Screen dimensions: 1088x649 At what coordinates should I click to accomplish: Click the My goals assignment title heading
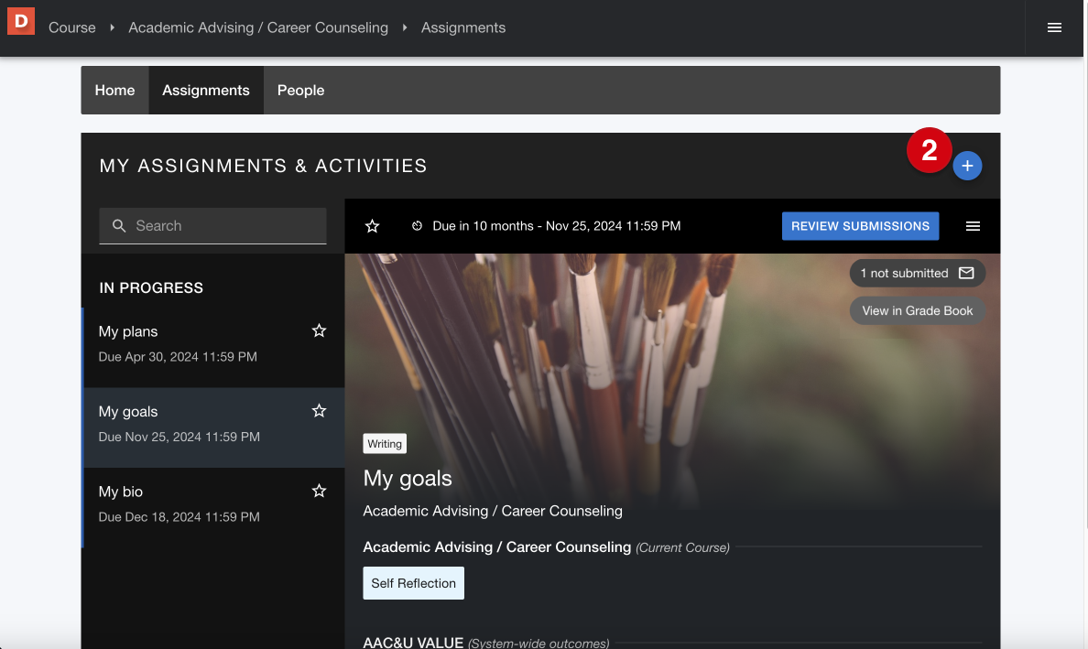tap(408, 479)
